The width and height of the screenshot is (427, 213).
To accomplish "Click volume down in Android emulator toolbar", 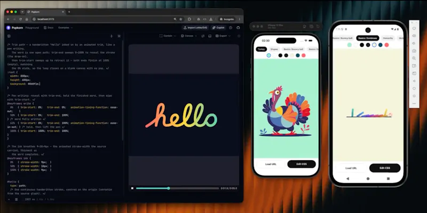I will 414,43.
